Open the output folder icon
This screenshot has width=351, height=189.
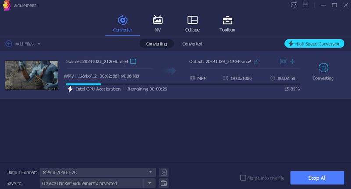tap(164, 183)
